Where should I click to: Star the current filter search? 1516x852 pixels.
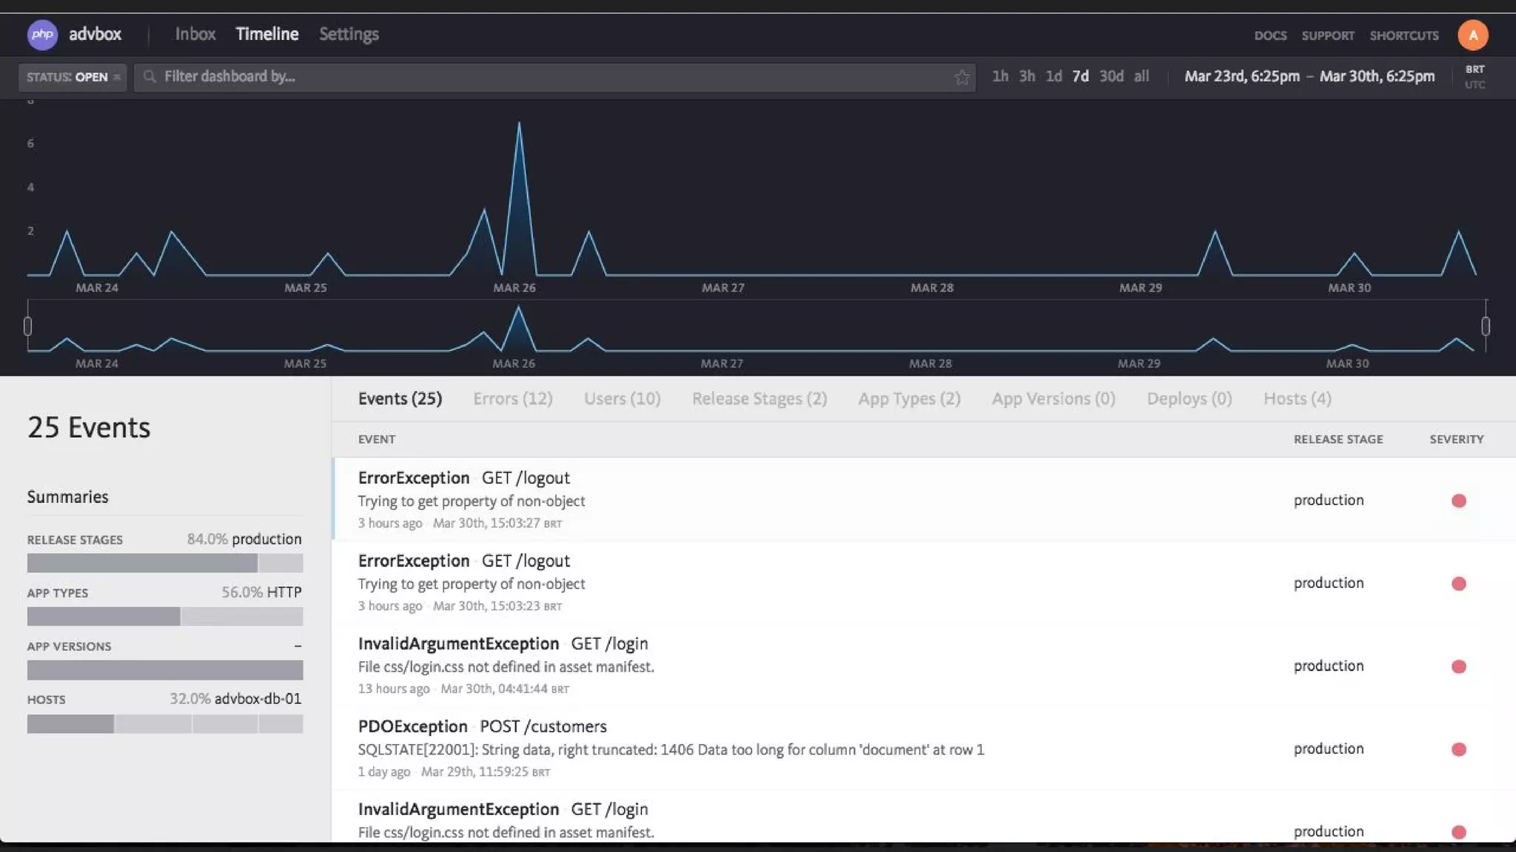click(x=962, y=77)
